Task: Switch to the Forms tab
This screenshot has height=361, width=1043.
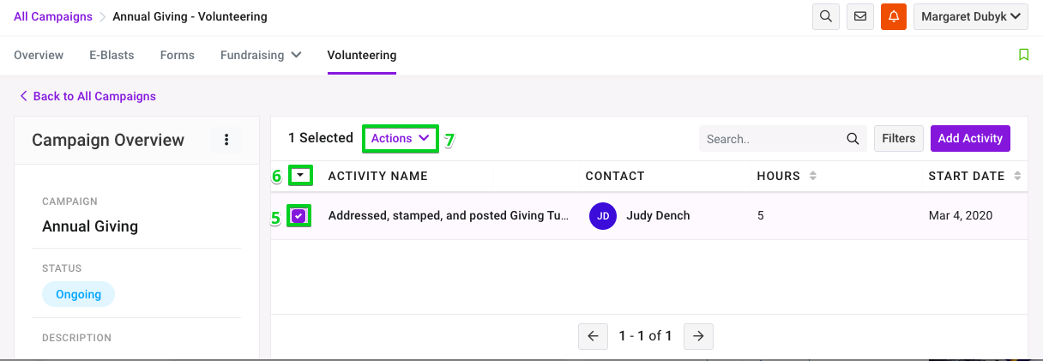Action: pos(178,55)
